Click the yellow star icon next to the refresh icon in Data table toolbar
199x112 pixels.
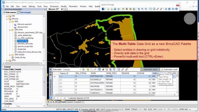(88, 69)
